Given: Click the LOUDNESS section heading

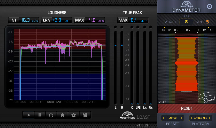Looking at the screenshot, I should click(57, 13).
